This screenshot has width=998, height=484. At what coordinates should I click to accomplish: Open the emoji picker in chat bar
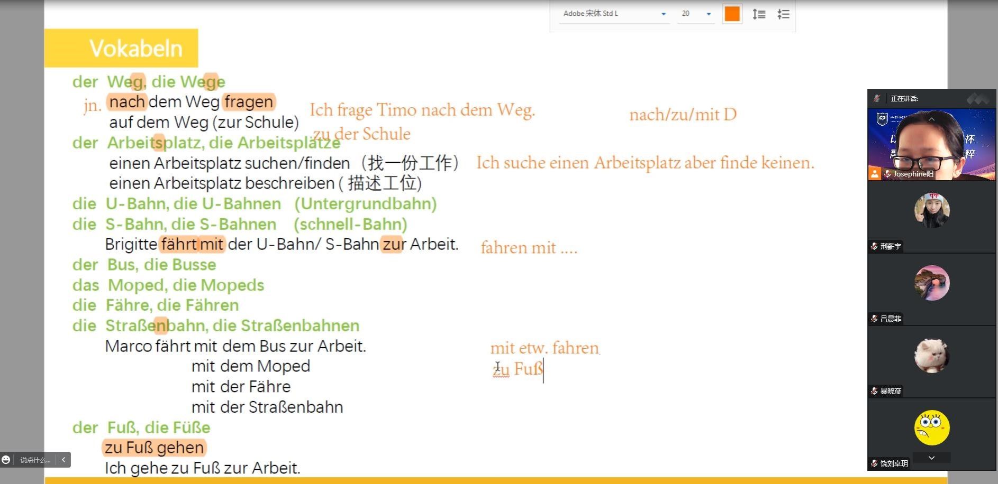click(x=6, y=460)
